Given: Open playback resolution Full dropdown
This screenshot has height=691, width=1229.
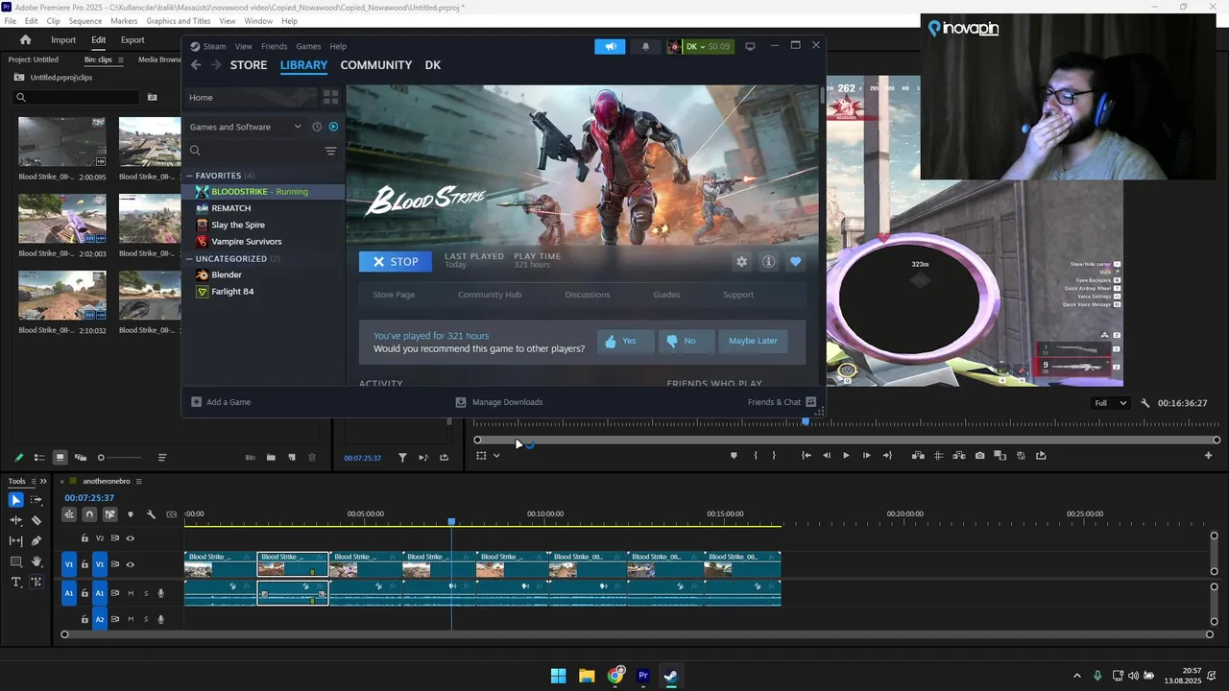Looking at the screenshot, I should [1111, 403].
